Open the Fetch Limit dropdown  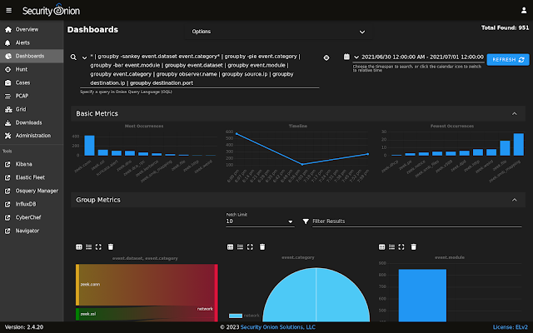(x=259, y=221)
